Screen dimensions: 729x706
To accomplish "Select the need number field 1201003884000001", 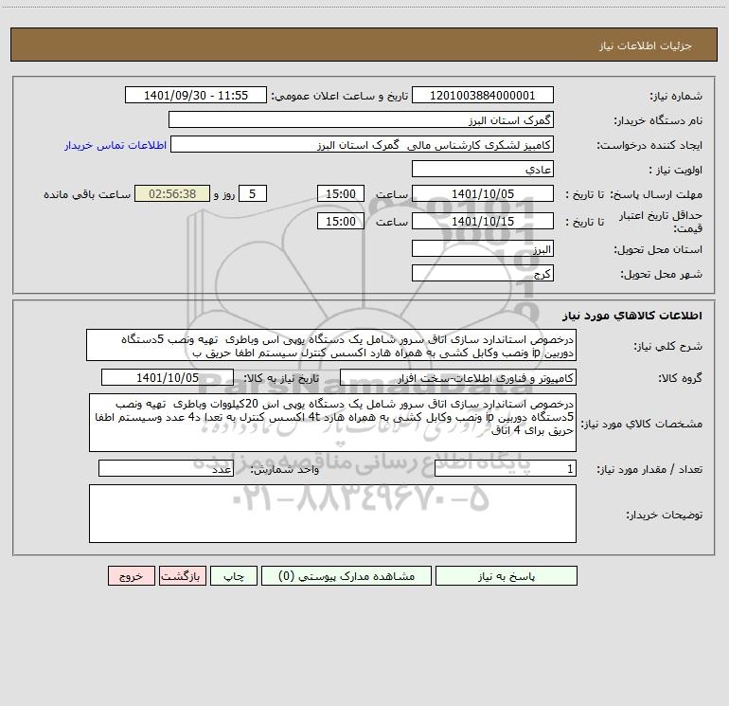I will click(483, 95).
